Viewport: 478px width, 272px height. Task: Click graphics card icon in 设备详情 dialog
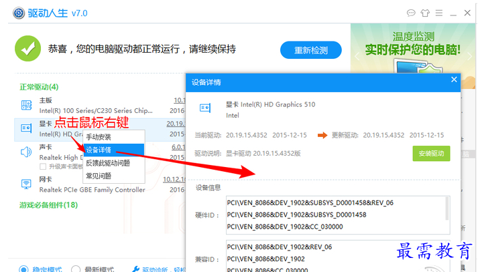tap(205, 108)
